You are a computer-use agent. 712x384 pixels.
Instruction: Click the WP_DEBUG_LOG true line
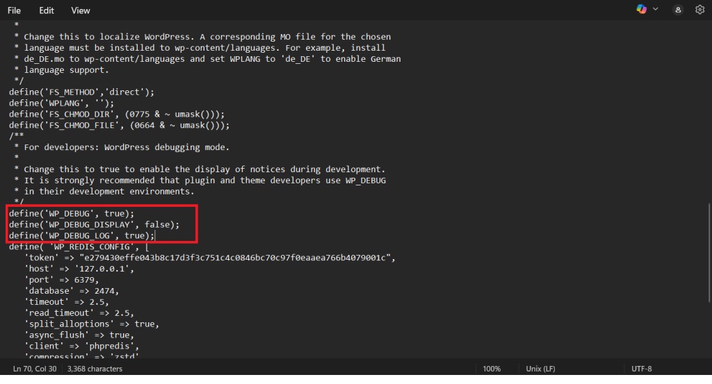[x=82, y=235]
